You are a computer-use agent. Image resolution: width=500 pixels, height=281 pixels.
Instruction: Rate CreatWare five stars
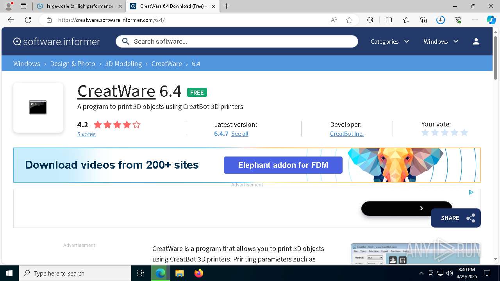[464, 133]
